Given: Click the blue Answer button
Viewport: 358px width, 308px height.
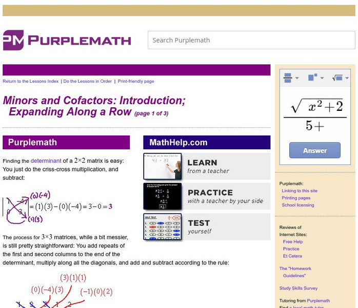Looking at the screenshot, I should click(315, 150).
